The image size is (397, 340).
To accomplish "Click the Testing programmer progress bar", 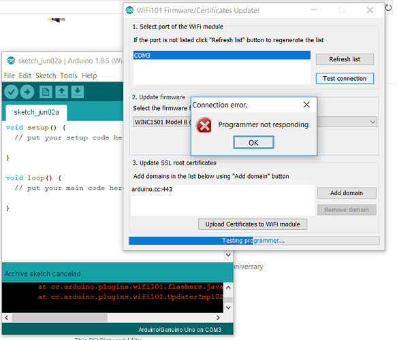I will [x=254, y=241].
